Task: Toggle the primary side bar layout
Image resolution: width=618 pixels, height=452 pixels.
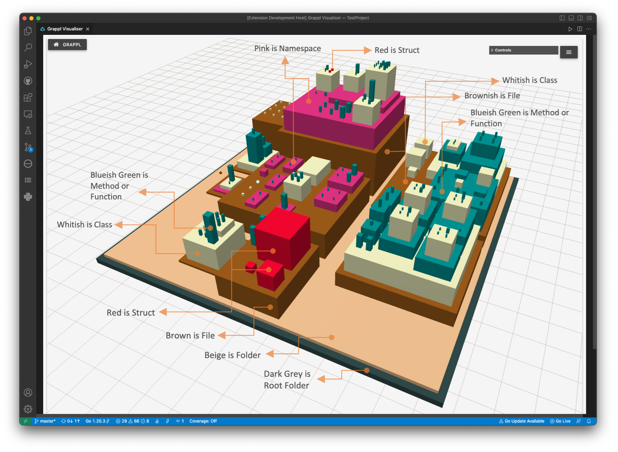Action: click(x=562, y=18)
